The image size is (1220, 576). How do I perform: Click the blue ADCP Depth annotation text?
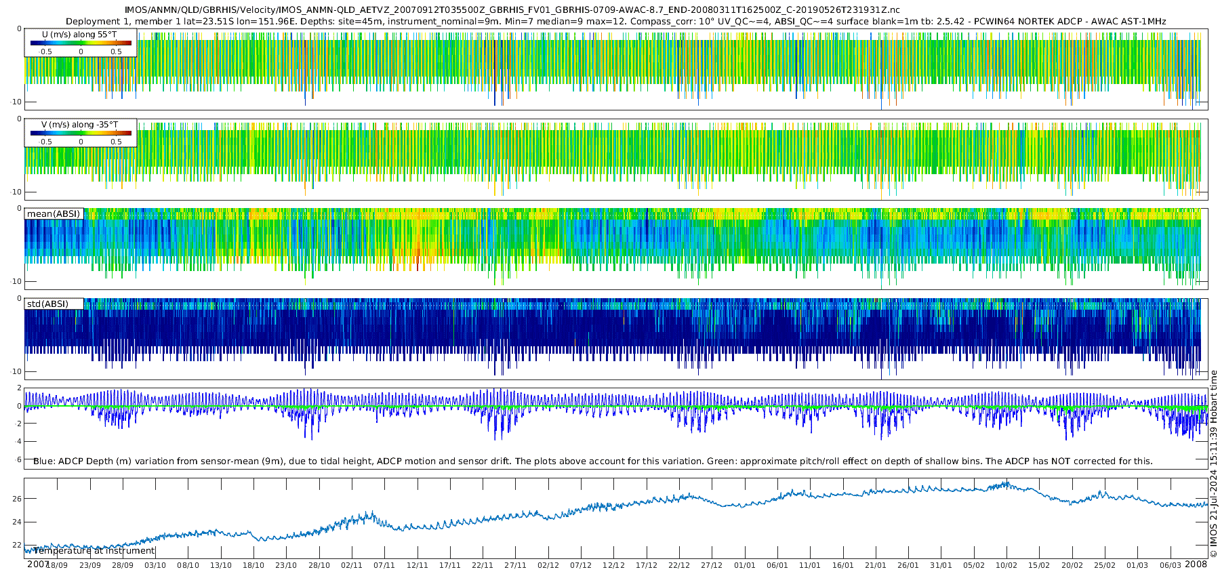pyautogui.click(x=592, y=461)
